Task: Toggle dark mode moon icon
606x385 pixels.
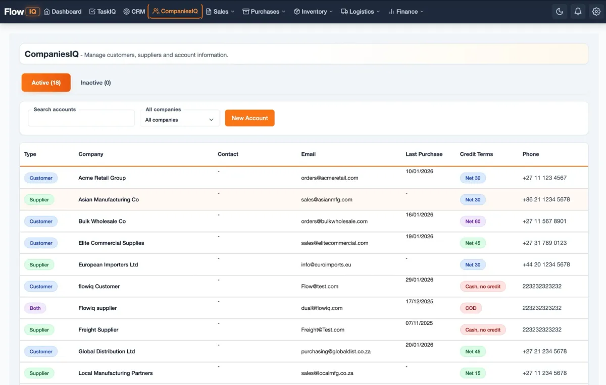Action: [560, 12]
